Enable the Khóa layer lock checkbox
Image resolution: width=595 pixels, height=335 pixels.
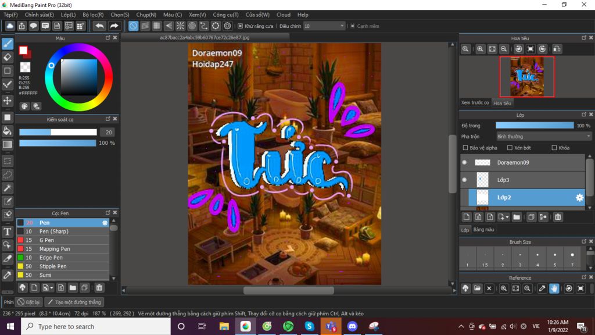[554, 148]
